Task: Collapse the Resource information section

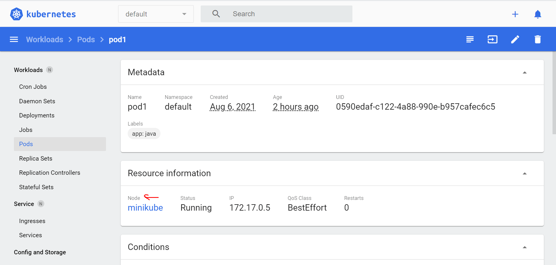Action: (x=524, y=173)
